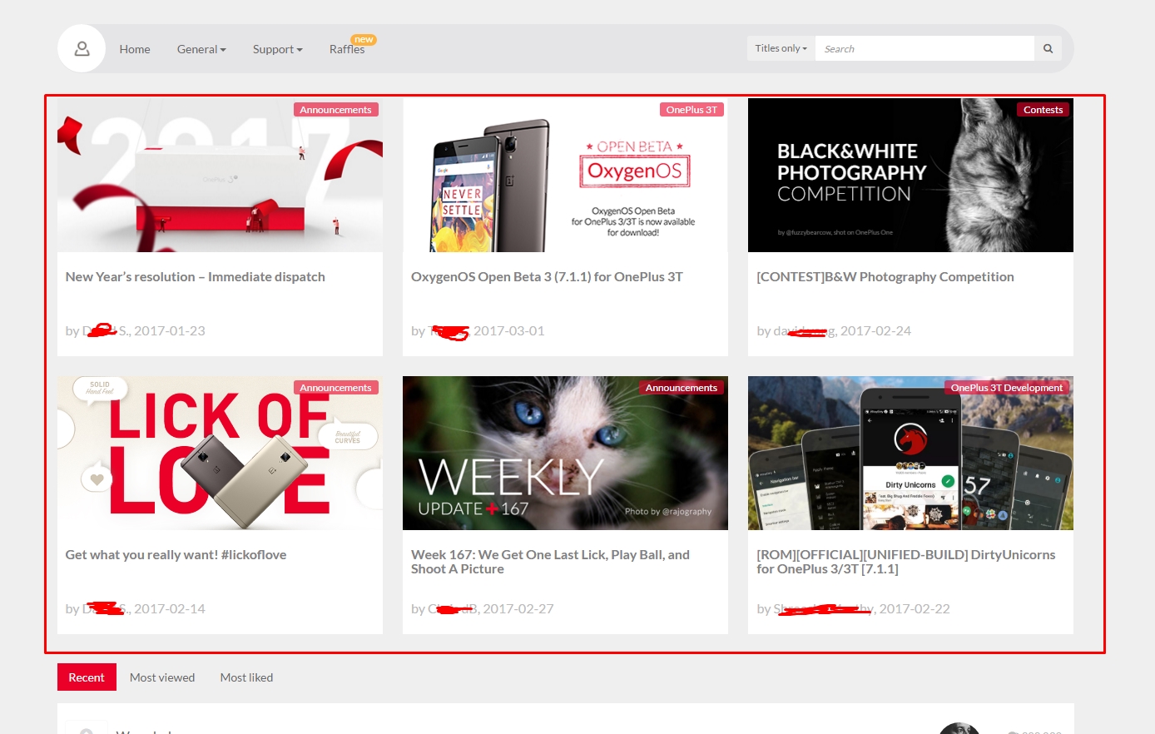Image resolution: width=1155 pixels, height=734 pixels.
Task: Click the OnePlus 3T Development category tag
Action: (x=1006, y=388)
